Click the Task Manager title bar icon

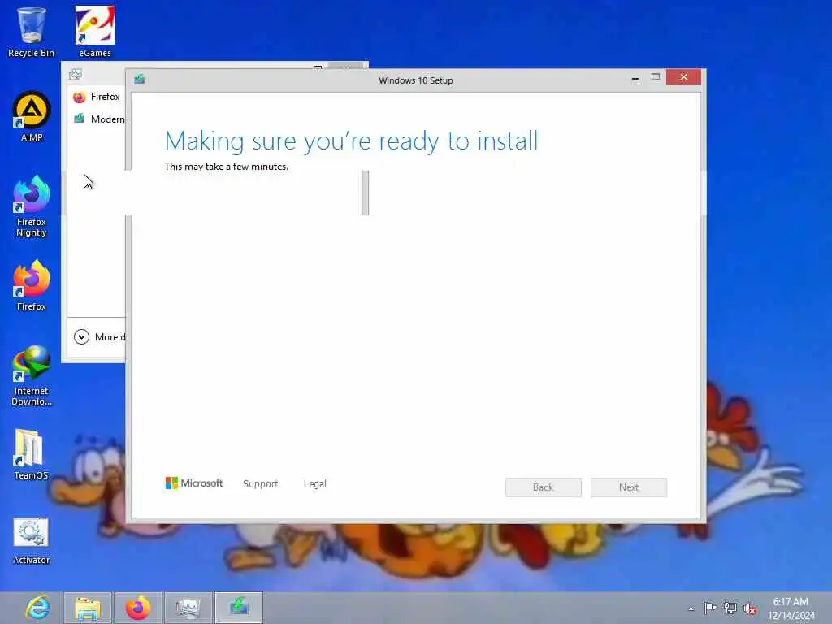(x=76, y=74)
